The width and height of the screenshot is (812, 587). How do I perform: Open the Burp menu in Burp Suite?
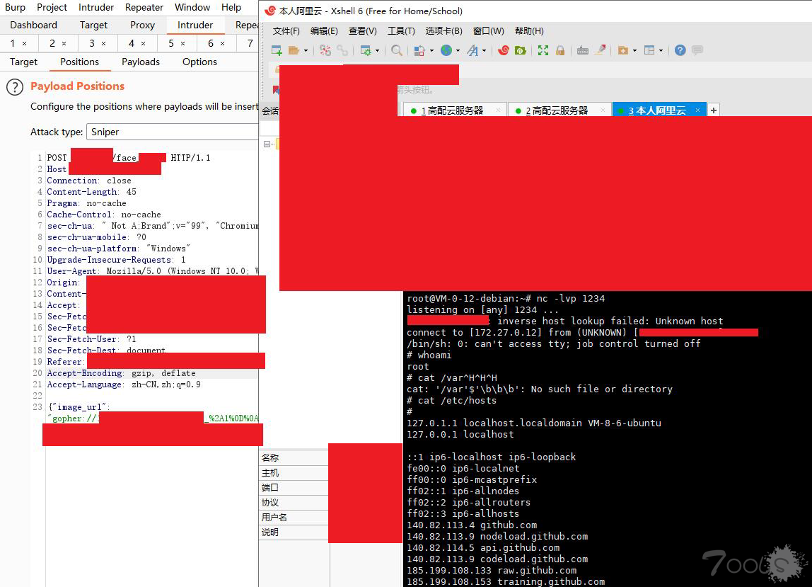tap(15, 7)
